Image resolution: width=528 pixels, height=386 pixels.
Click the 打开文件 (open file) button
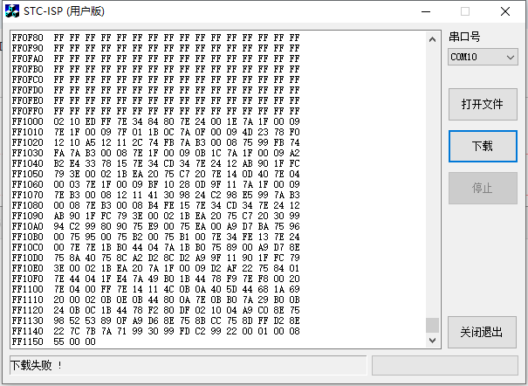point(483,104)
